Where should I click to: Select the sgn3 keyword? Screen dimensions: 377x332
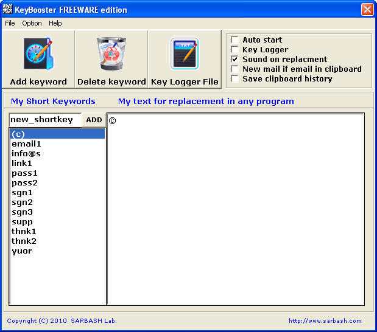58,212
